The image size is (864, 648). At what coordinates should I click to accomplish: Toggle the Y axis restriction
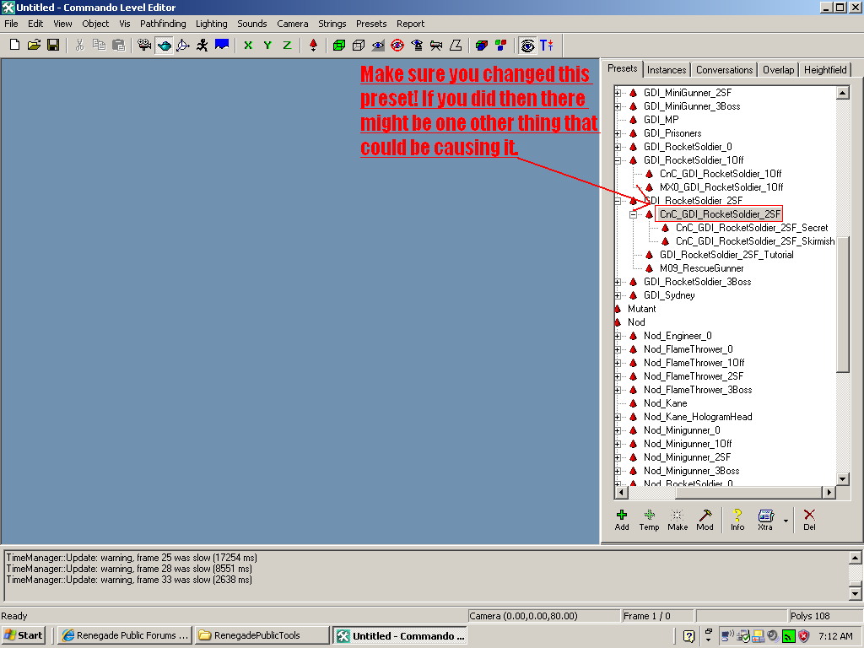point(267,45)
